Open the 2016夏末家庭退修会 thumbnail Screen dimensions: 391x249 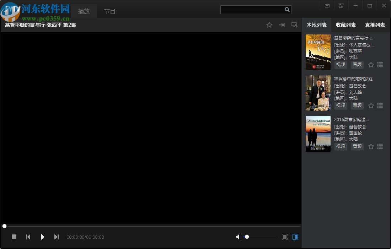tap(318, 134)
